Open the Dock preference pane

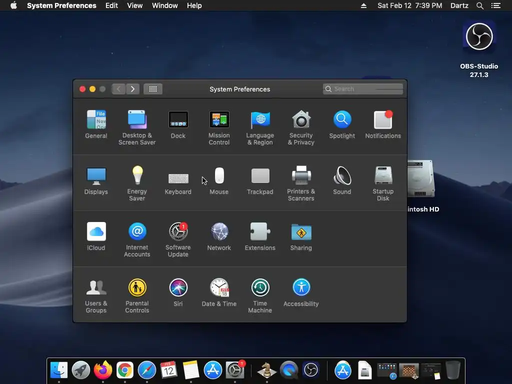point(178,124)
